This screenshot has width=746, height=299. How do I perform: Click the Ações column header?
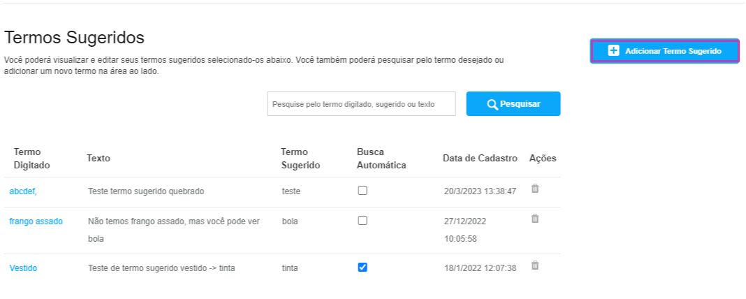tap(543, 159)
